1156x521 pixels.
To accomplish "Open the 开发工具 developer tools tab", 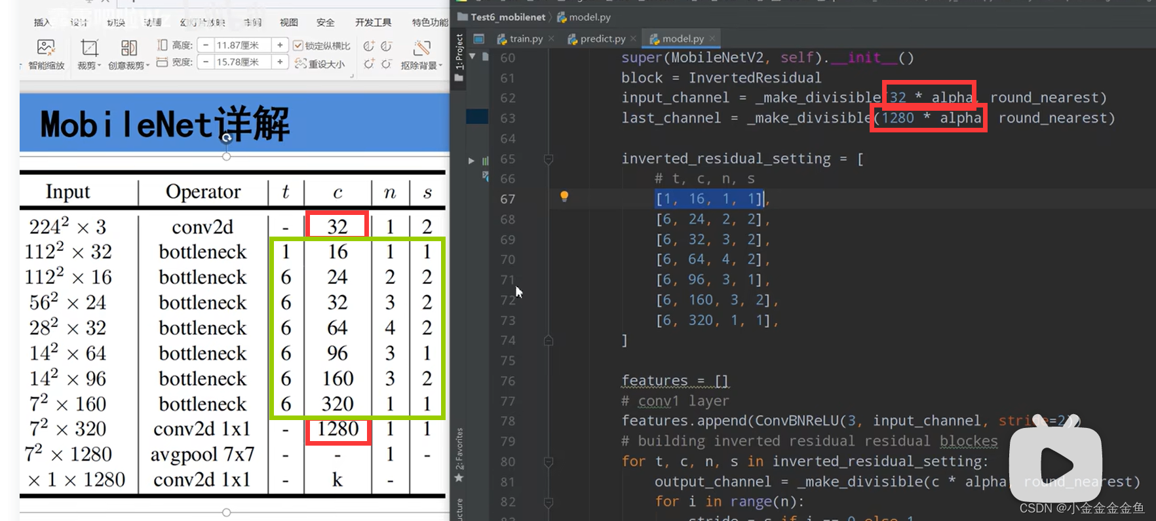I will tap(374, 22).
